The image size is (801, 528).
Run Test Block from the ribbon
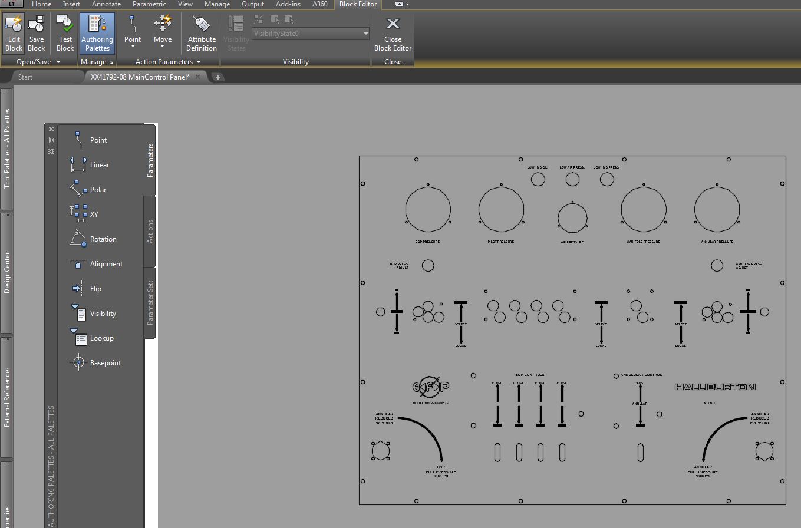pos(65,34)
